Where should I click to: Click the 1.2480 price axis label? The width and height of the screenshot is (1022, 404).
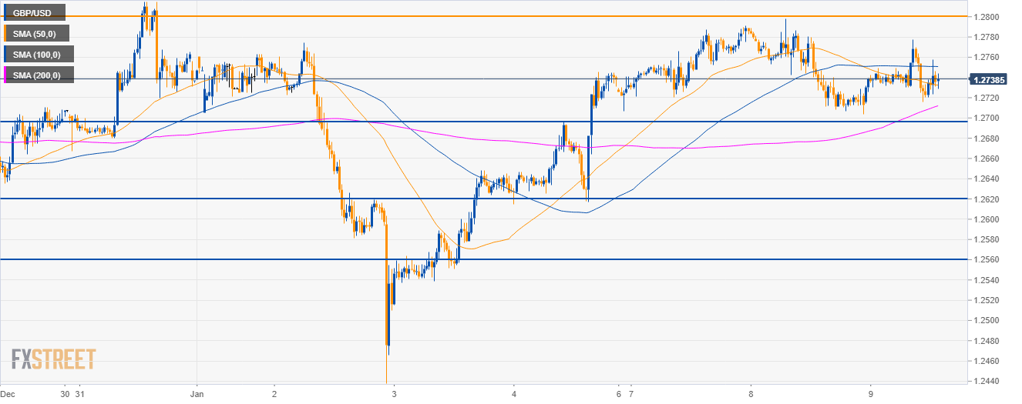coord(987,341)
